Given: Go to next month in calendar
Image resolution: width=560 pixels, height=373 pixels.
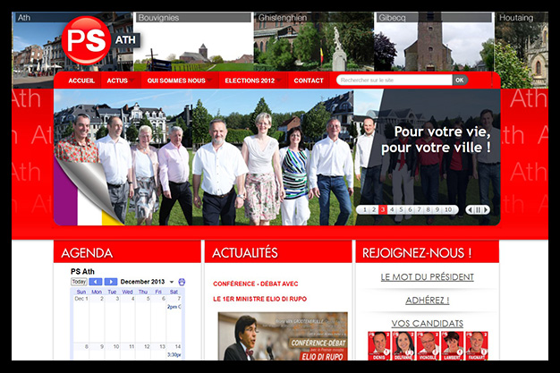Looking at the screenshot, I should point(110,282).
